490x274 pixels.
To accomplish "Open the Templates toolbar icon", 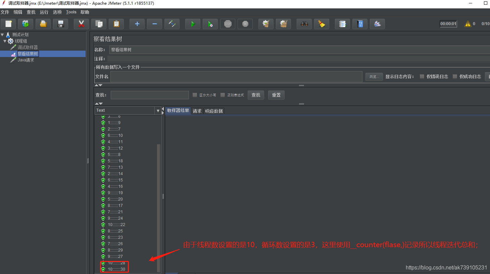I will (x=26, y=24).
